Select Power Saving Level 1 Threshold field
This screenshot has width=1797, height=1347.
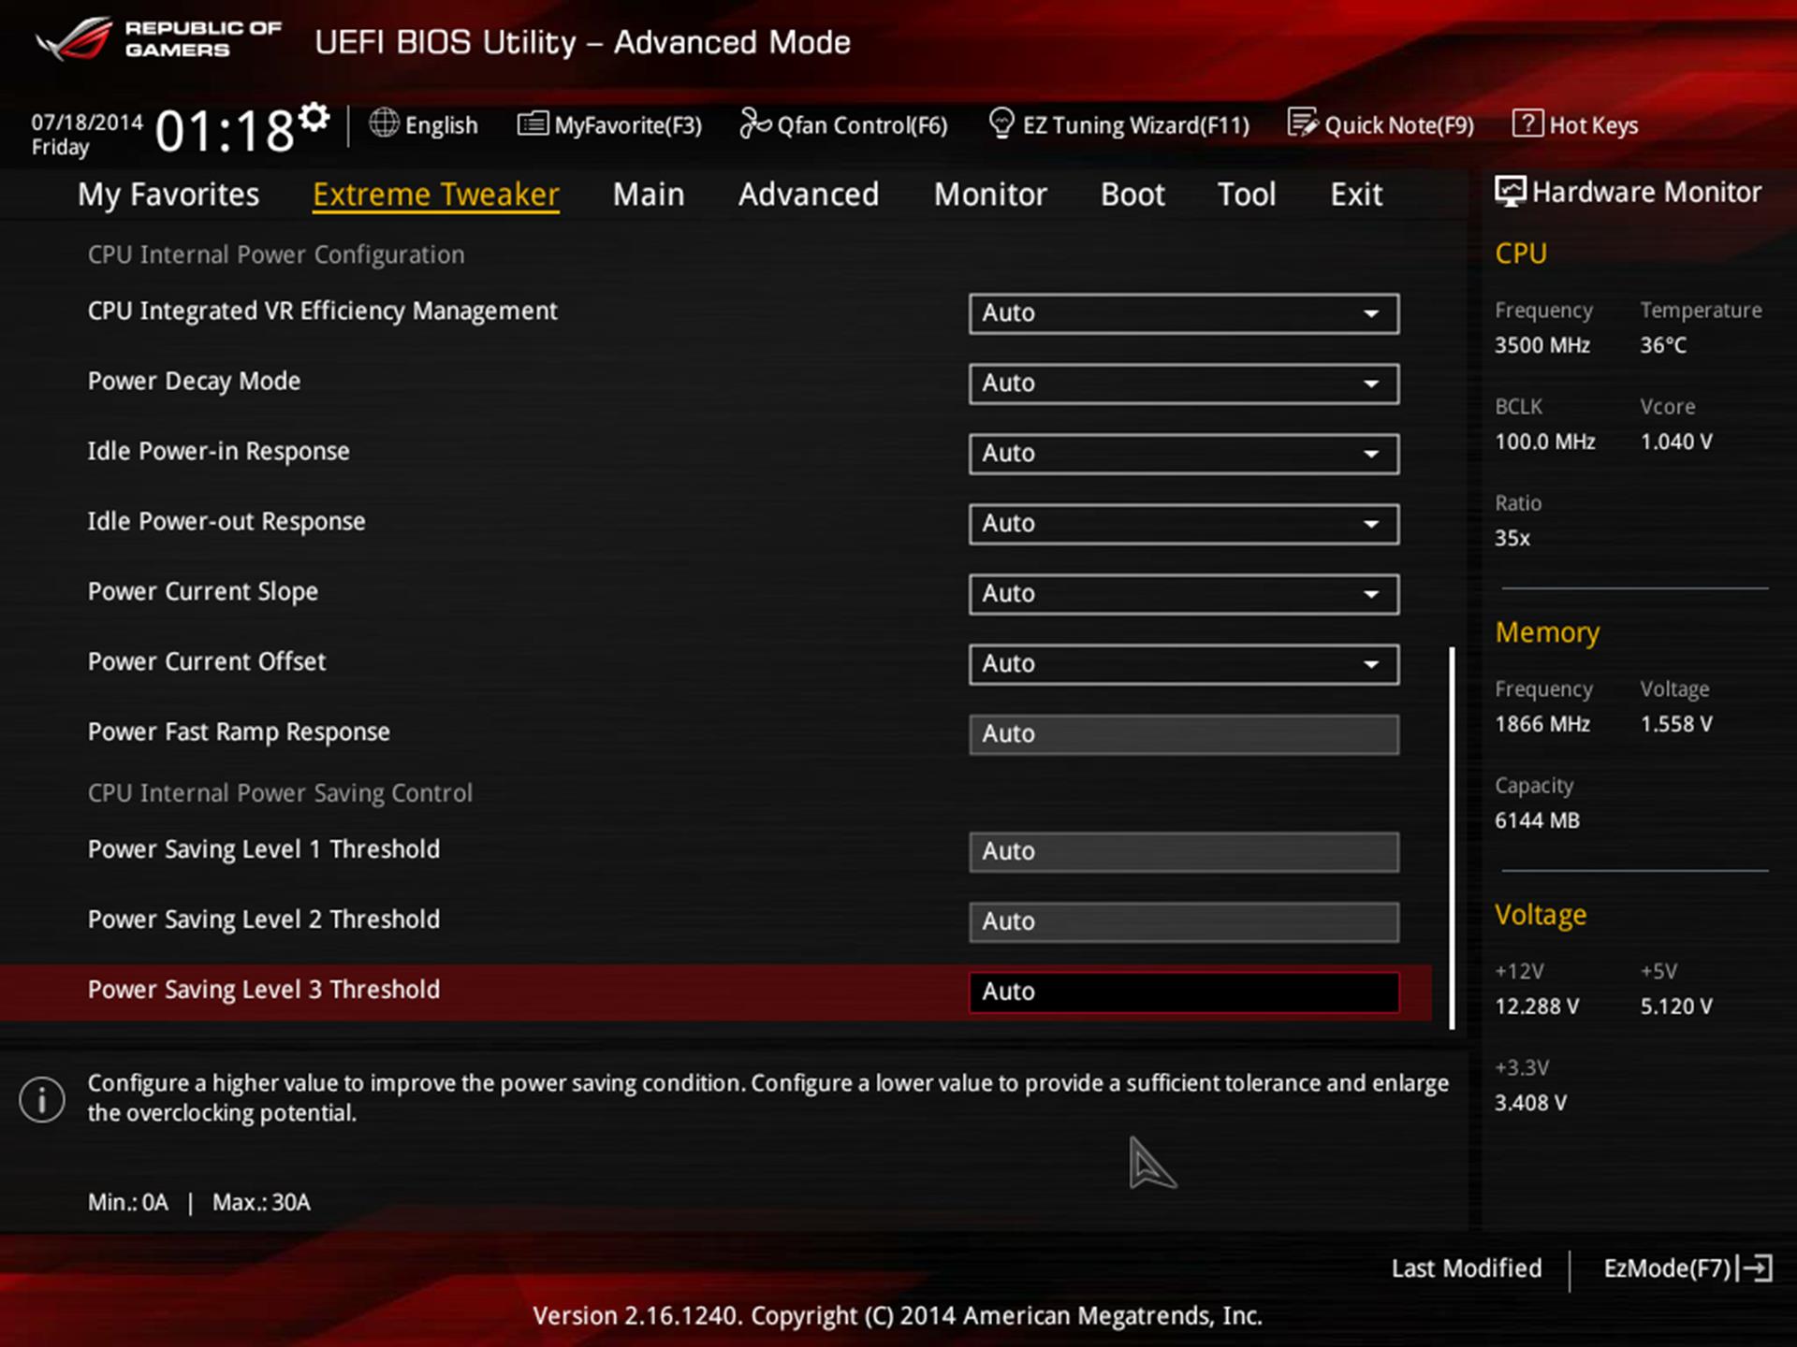(1183, 851)
